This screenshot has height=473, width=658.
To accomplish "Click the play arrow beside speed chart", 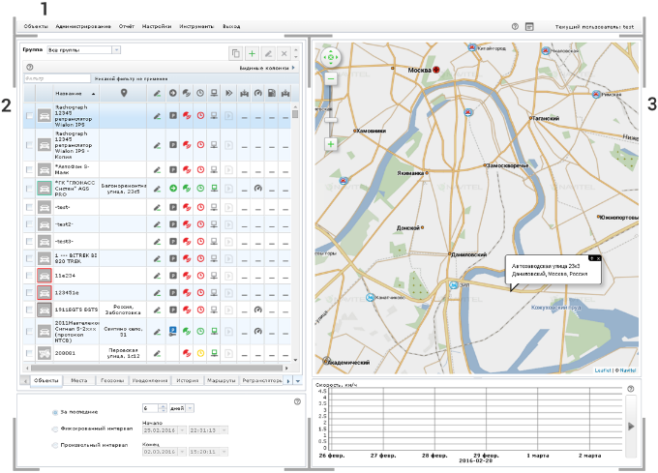I will 631,425.
